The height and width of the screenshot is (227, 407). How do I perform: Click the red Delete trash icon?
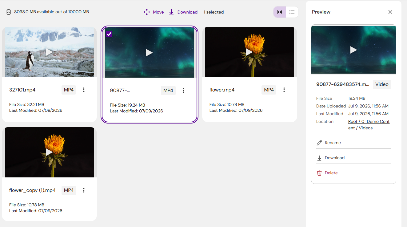pos(319,173)
